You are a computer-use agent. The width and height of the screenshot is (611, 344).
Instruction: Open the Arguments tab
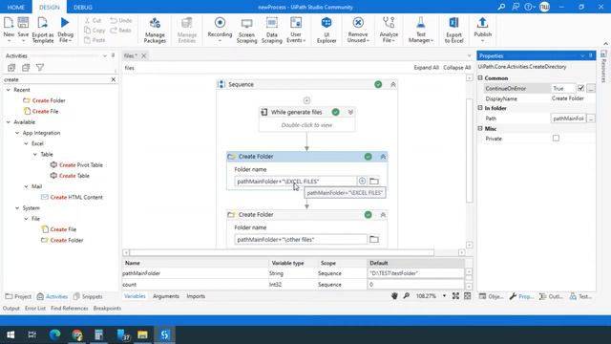(166, 296)
